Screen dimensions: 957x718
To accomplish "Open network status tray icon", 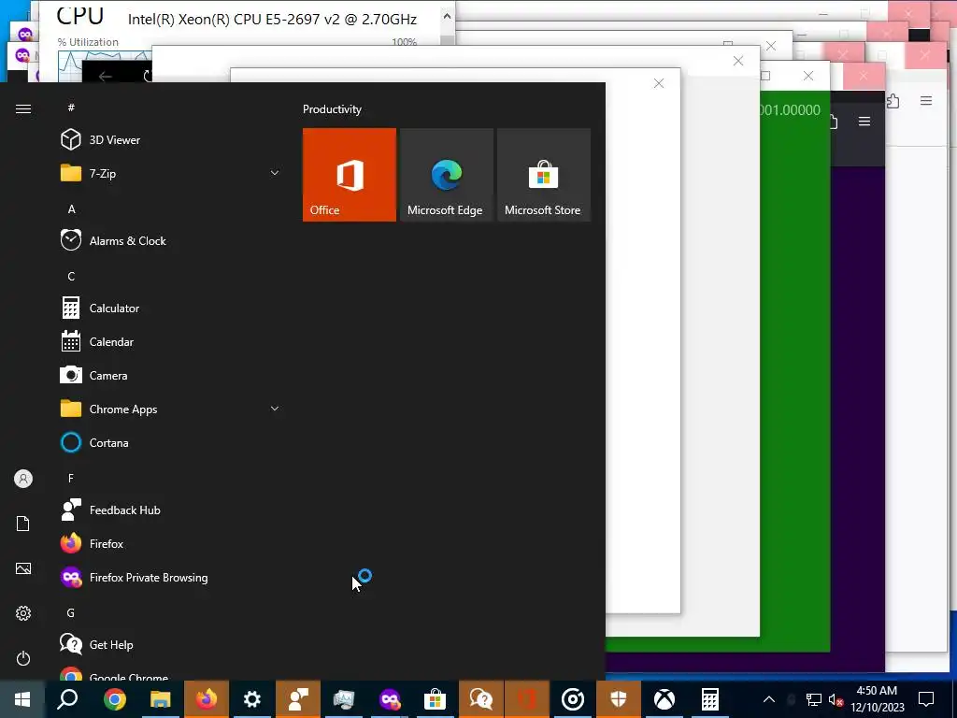I will (814, 699).
